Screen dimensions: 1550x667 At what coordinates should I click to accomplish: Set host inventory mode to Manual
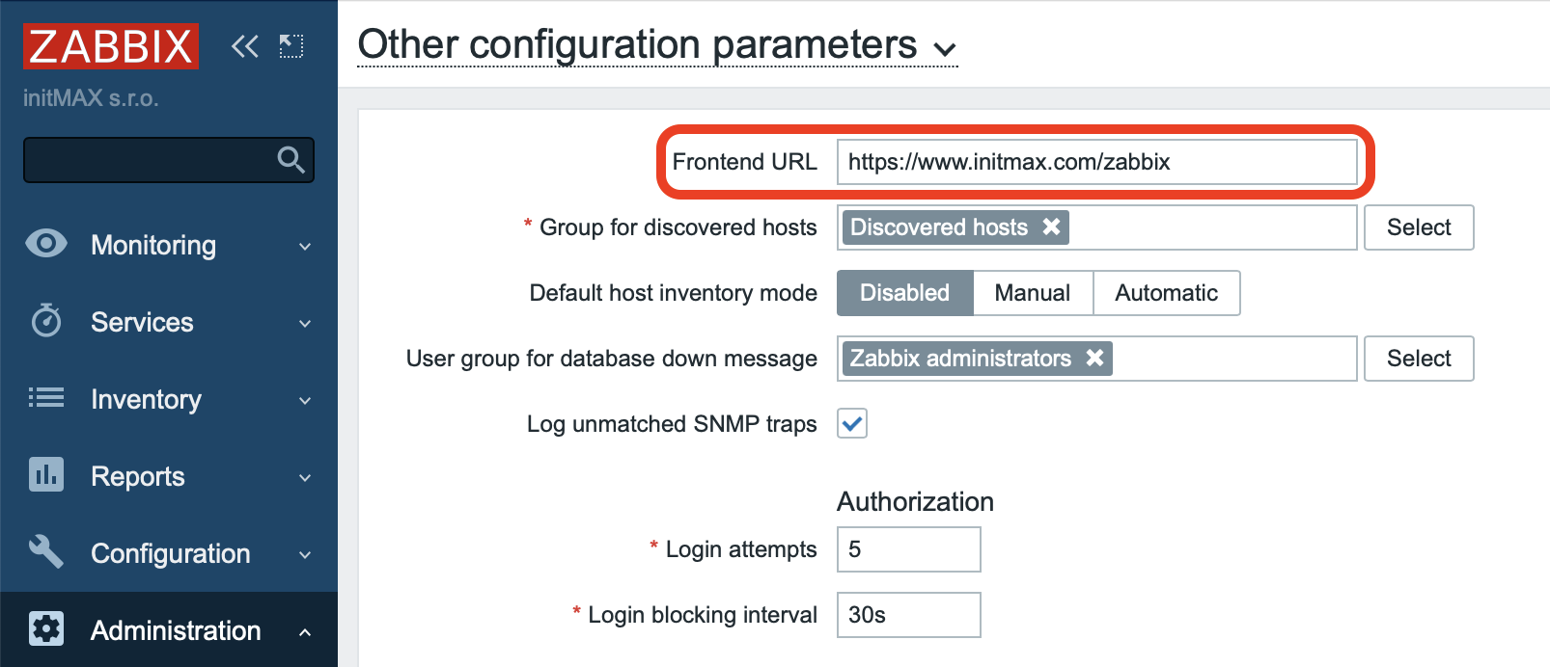(x=1033, y=293)
